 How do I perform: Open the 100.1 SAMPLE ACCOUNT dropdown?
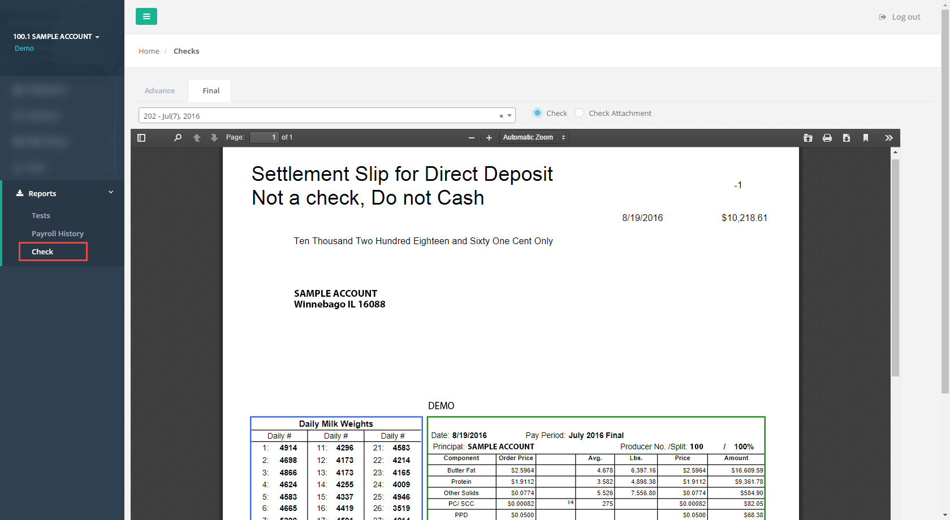(57, 37)
